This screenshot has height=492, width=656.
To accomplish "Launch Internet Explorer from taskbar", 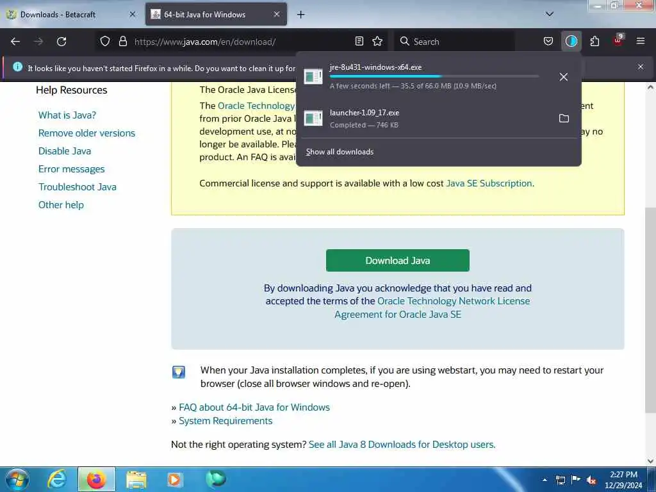I will point(57,479).
